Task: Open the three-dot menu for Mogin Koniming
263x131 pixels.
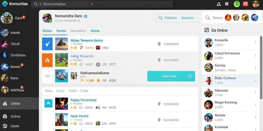Action: tap(256, 105)
